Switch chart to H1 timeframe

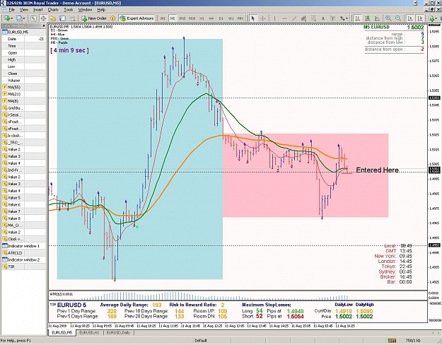[202, 18]
